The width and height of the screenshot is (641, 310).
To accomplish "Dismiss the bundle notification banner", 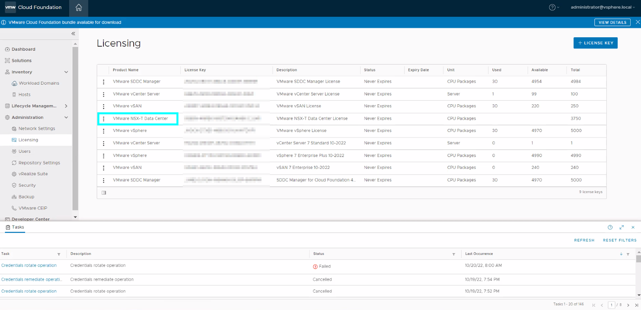I will click(x=637, y=22).
